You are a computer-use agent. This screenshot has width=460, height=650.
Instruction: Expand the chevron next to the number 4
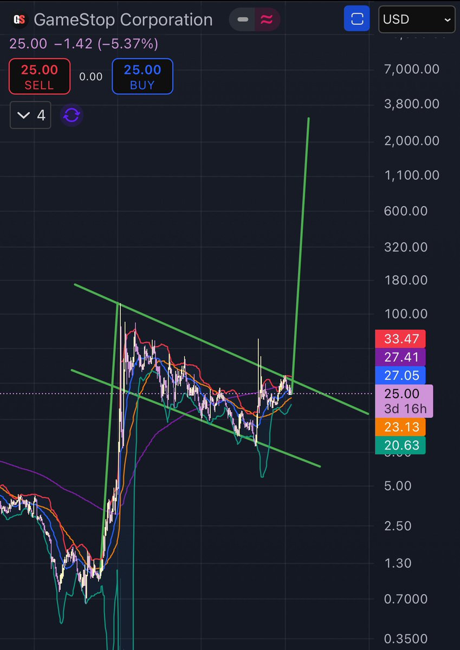(23, 115)
